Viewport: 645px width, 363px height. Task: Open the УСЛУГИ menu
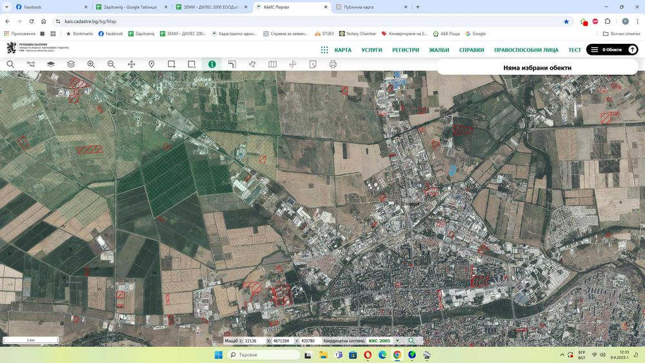click(x=372, y=50)
